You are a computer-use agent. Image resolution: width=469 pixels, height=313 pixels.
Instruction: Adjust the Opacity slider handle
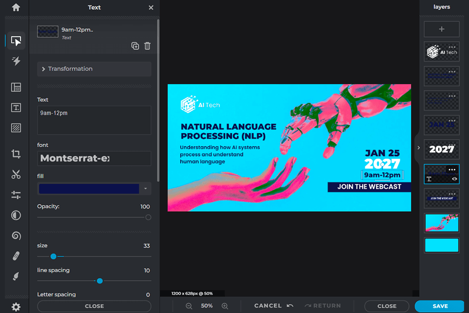tap(148, 217)
